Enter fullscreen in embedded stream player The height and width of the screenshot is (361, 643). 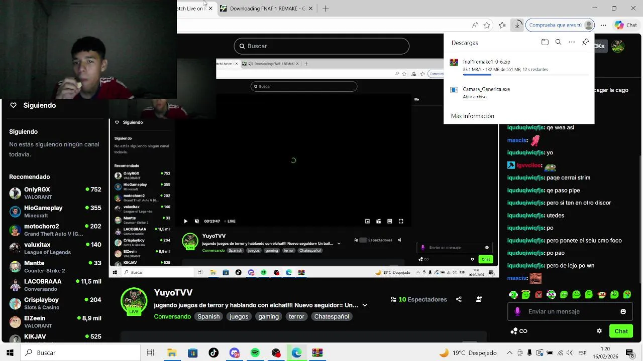click(401, 221)
